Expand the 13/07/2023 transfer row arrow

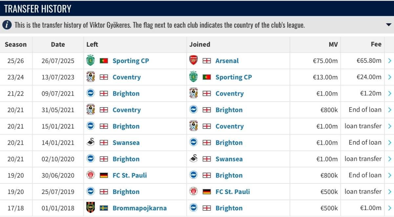pyautogui.click(x=389, y=77)
